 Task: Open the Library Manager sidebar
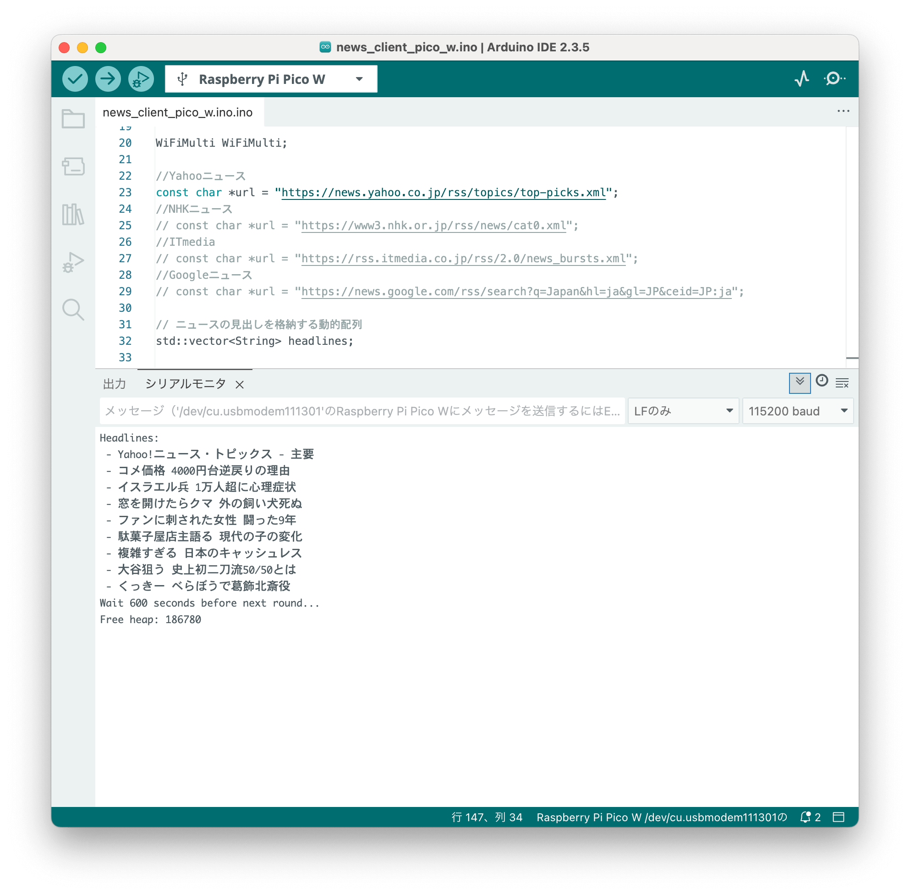click(x=73, y=214)
